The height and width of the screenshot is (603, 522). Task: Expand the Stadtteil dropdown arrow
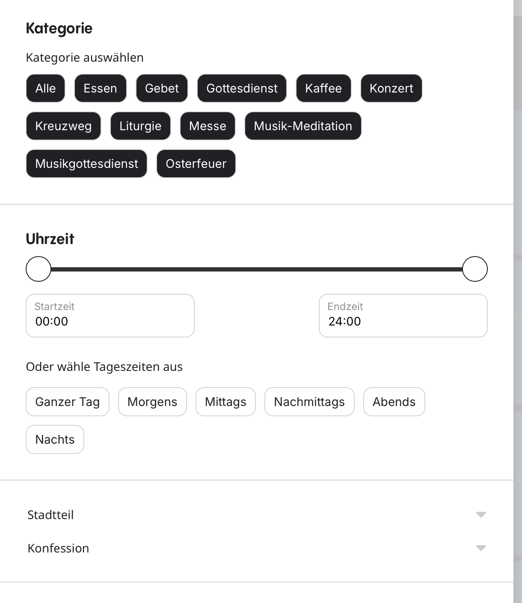(481, 514)
